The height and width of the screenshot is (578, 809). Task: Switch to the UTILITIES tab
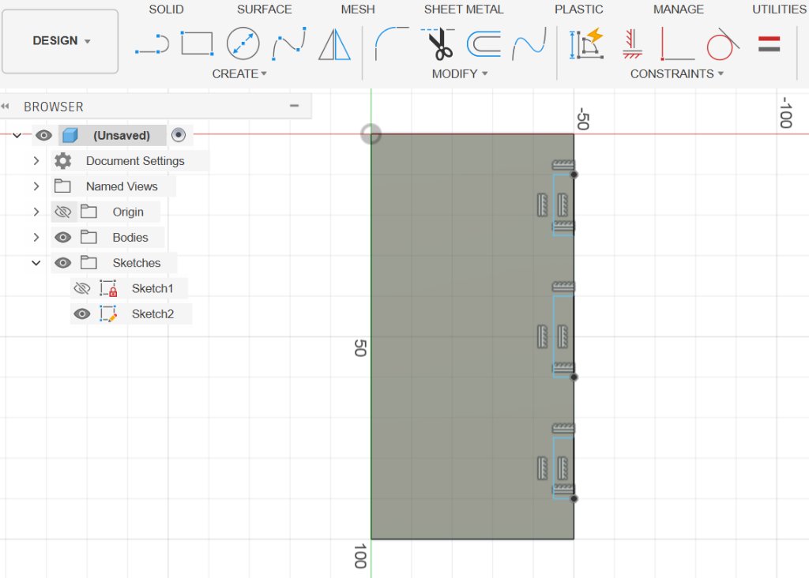(780, 9)
